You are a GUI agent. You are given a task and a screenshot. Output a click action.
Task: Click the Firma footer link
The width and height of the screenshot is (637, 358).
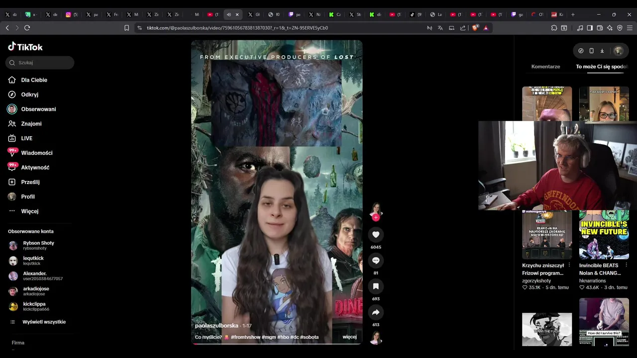18,343
